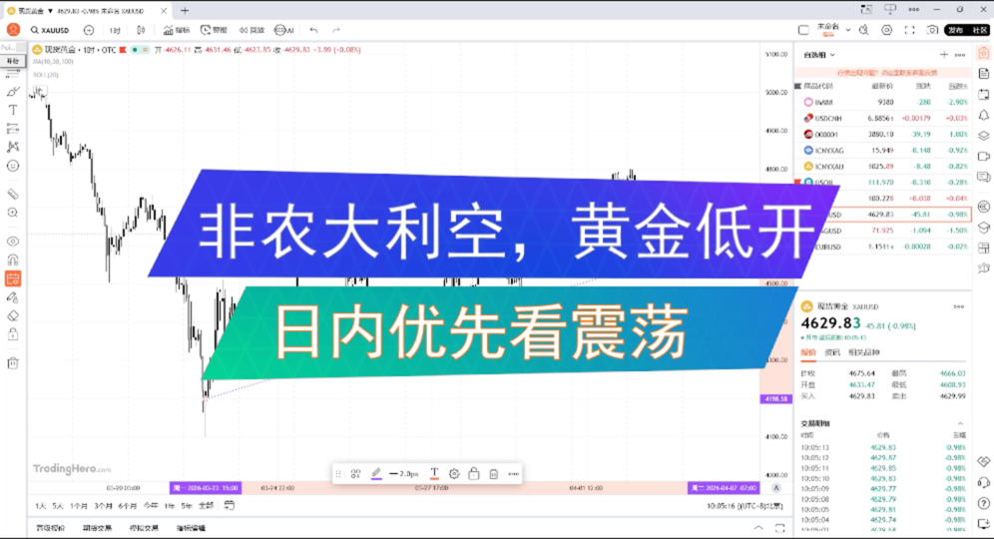Select the 全部 time range

[206, 506]
